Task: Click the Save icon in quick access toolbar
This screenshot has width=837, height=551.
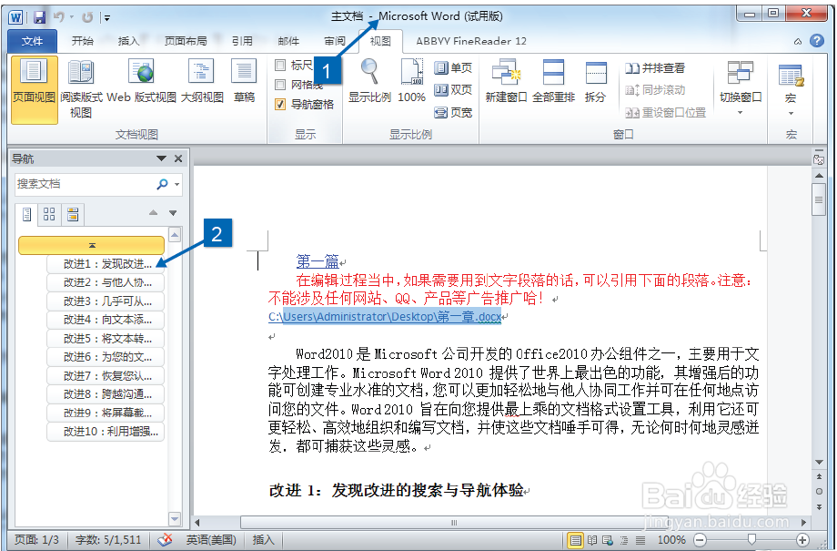Action: pos(39,17)
